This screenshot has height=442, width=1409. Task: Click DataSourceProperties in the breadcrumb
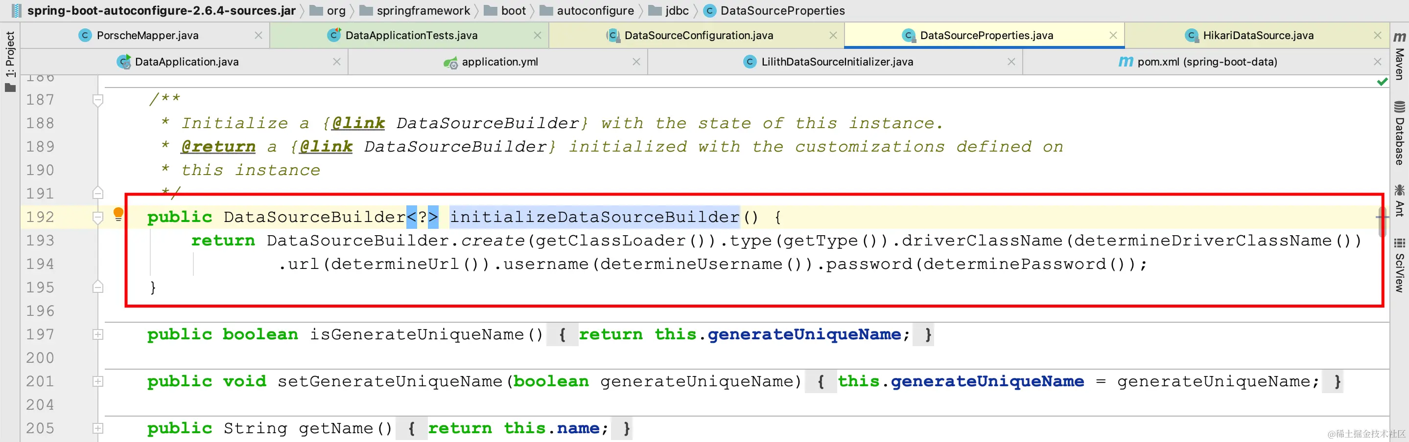click(x=782, y=10)
